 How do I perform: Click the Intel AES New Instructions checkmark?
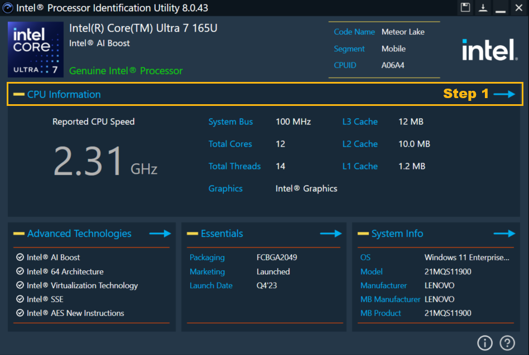(x=20, y=313)
